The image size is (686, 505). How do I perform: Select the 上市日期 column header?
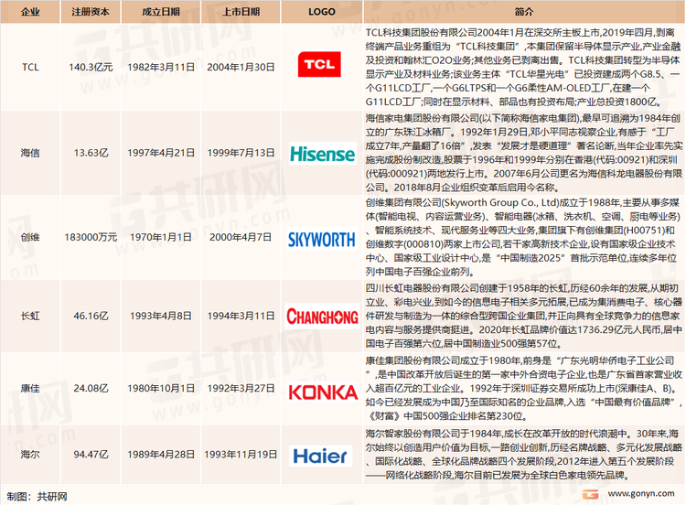coord(241,12)
